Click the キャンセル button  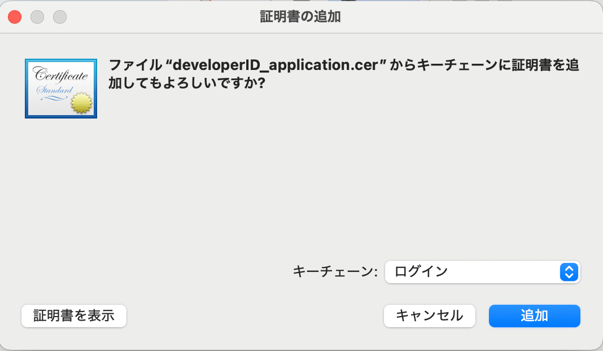pos(429,315)
